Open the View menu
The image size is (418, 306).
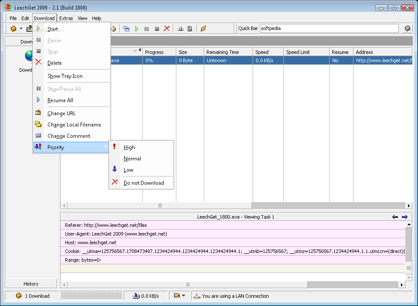[x=82, y=18]
